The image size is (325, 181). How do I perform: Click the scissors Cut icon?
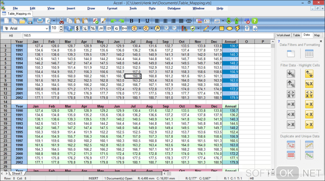click(x=61, y=21)
